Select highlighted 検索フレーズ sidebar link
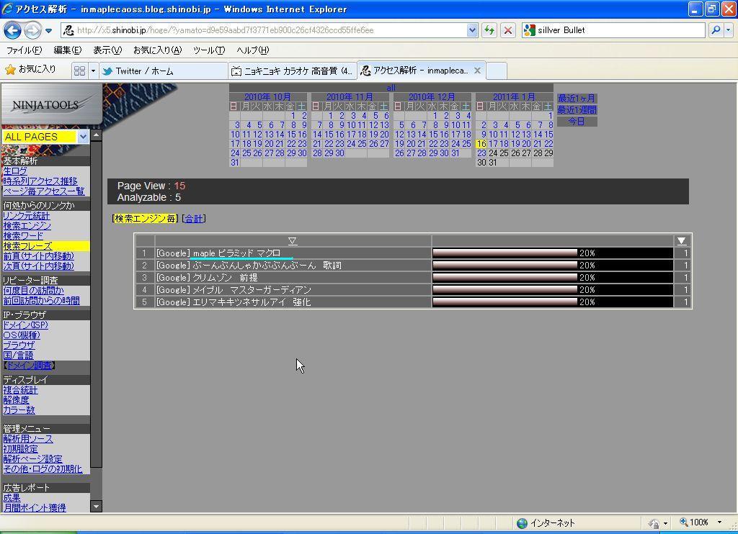Image resolution: width=738 pixels, height=534 pixels. click(27, 246)
